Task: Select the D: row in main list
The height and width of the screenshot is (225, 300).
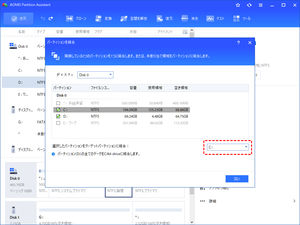Action: click(23, 82)
